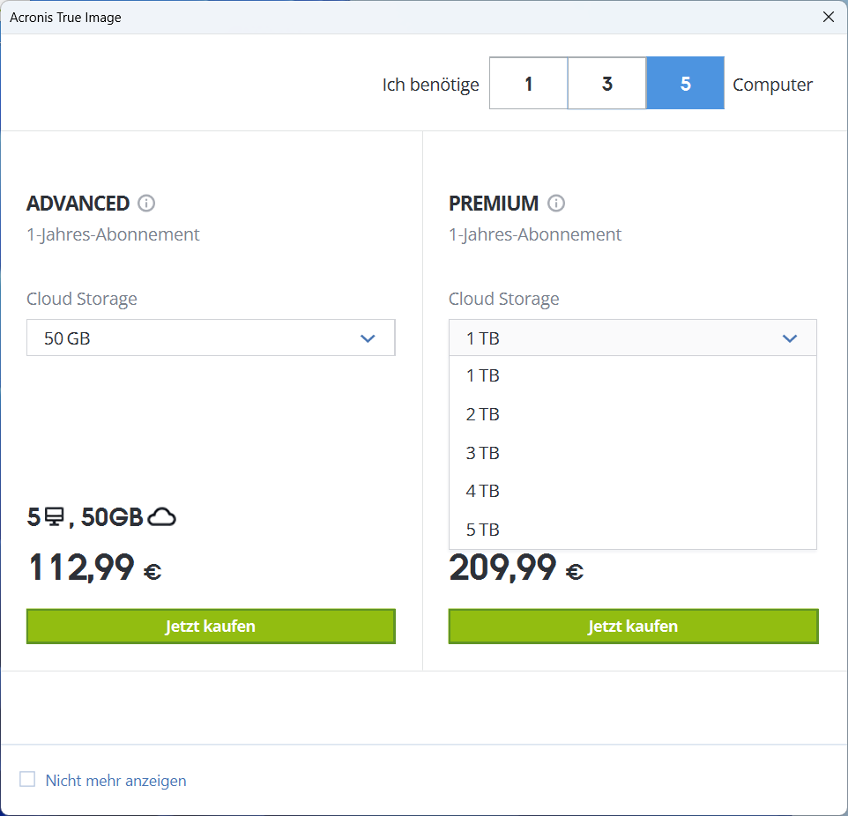
Task: Pick 1 TB in the open list
Action: 483,375
